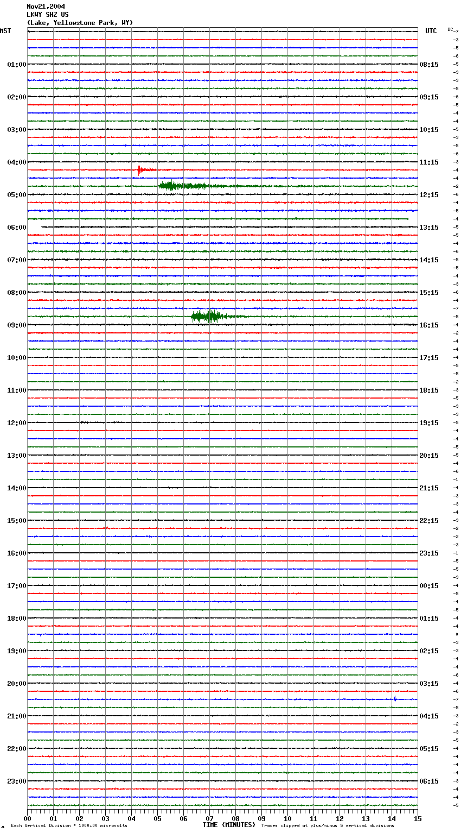Click the Lake, Yellowstone Park, WY location text
This screenshot has width=461, height=833.
[80, 23]
